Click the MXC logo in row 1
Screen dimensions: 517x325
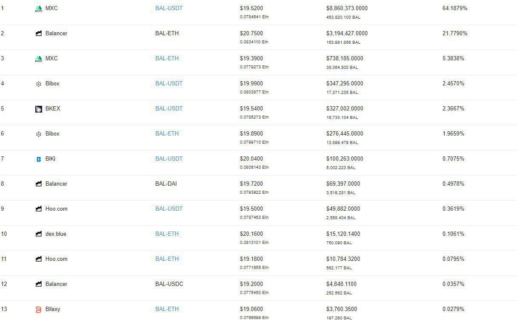[39, 8]
